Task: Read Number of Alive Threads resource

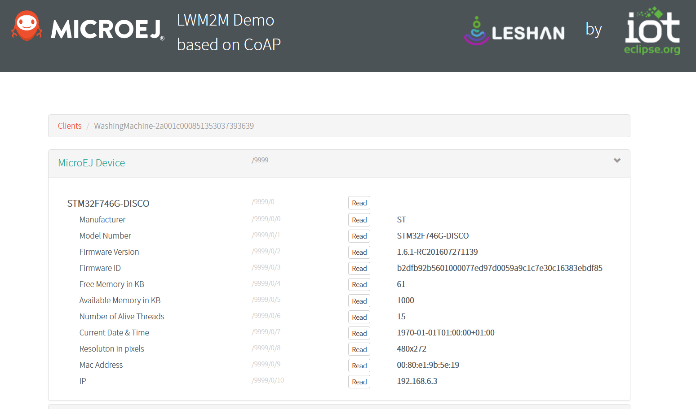Action: 359,317
